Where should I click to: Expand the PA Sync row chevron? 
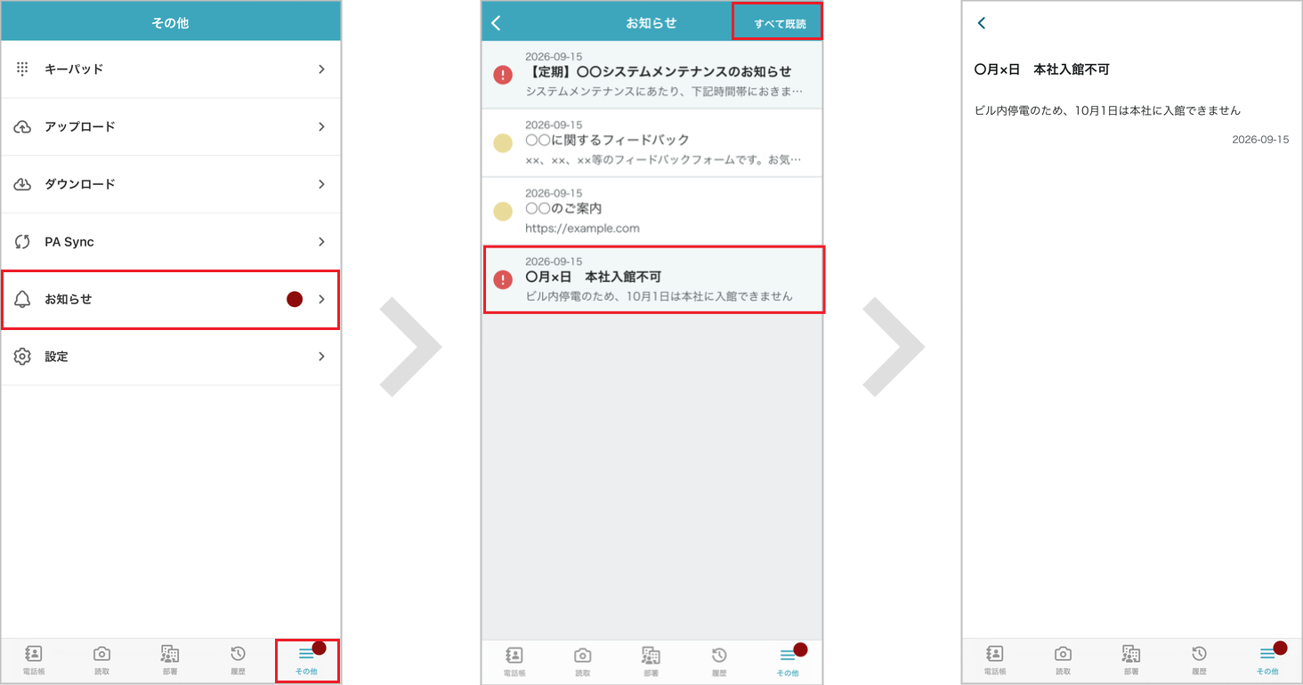321,242
